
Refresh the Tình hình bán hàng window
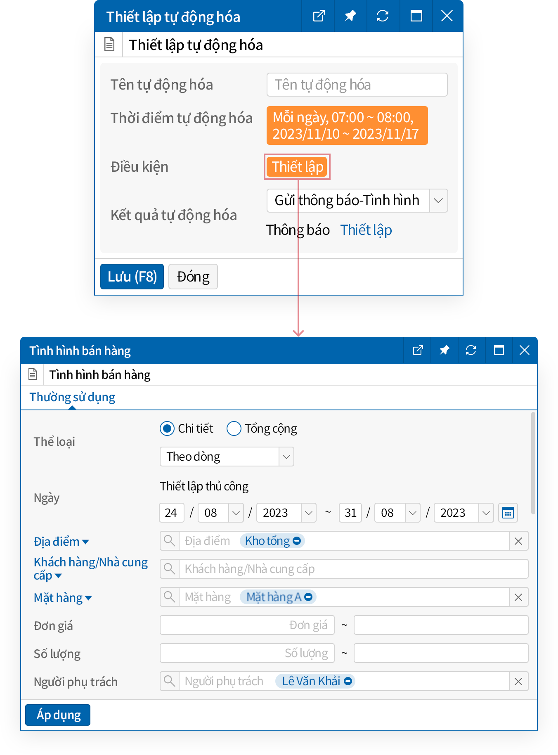click(x=471, y=350)
